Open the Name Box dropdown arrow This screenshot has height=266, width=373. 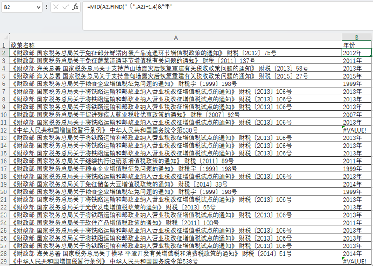click(38, 7)
